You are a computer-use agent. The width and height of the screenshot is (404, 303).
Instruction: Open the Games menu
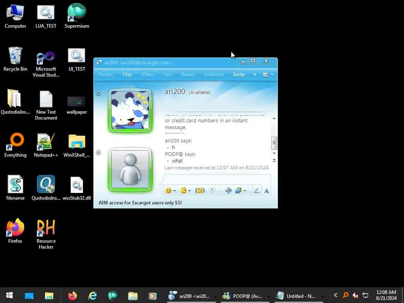tap(188, 75)
